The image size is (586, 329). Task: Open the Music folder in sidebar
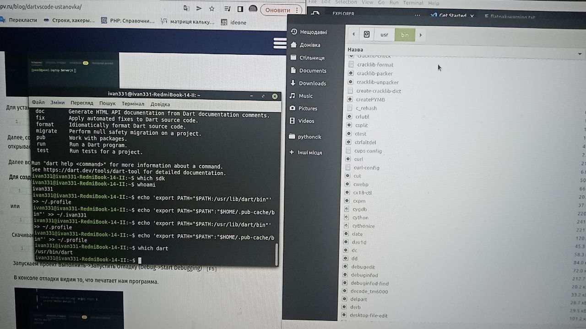(301, 96)
